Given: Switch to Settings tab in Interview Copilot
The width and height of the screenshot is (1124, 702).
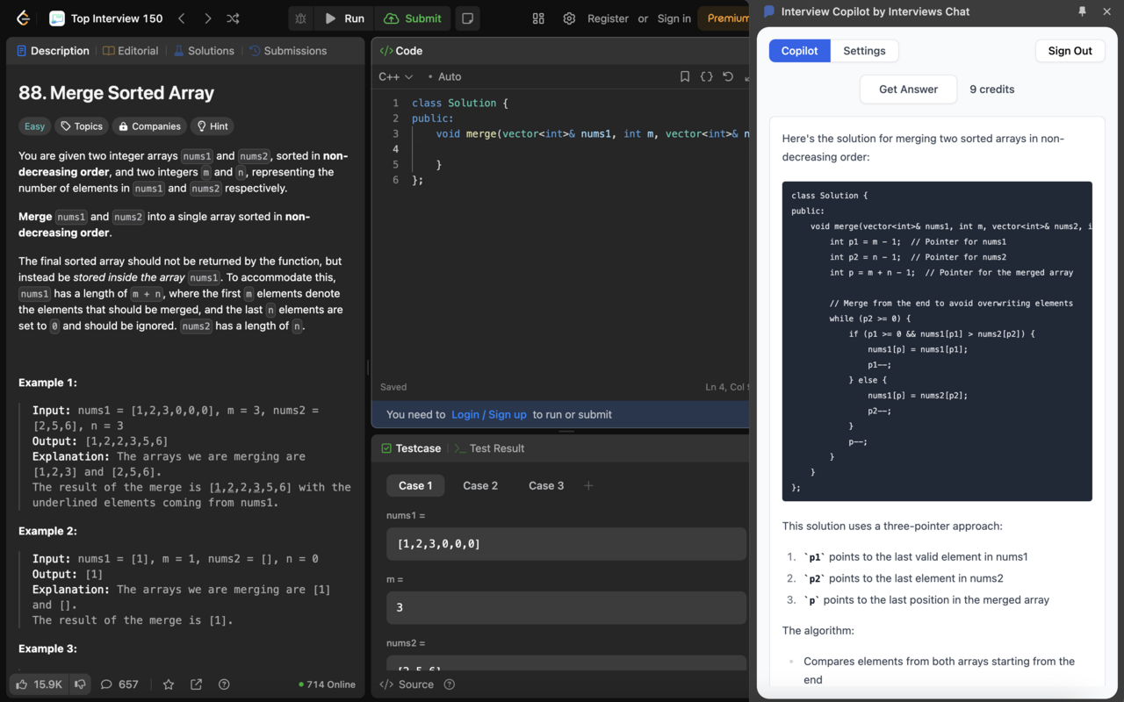Looking at the screenshot, I should tap(864, 51).
